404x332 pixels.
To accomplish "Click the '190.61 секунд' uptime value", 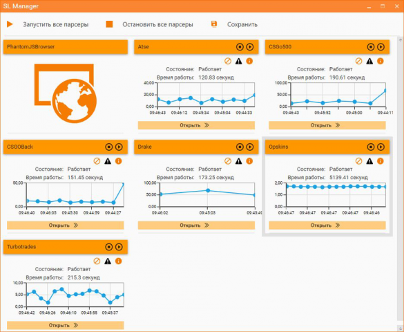I will point(347,77).
